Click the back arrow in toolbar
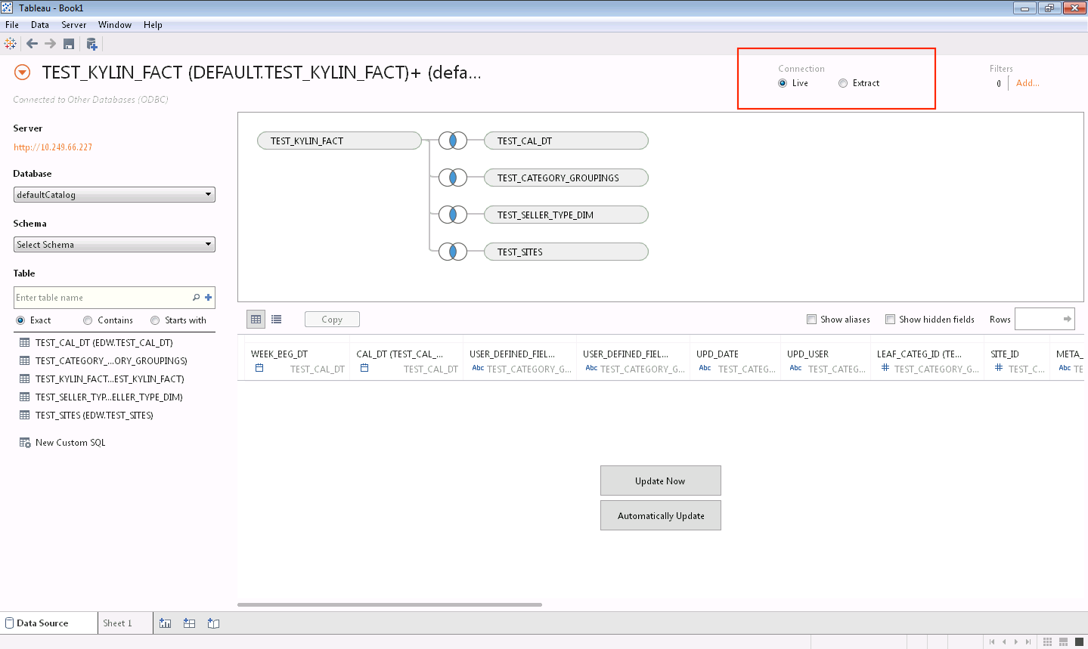Viewport: 1088px width, 649px height. tap(32, 44)
